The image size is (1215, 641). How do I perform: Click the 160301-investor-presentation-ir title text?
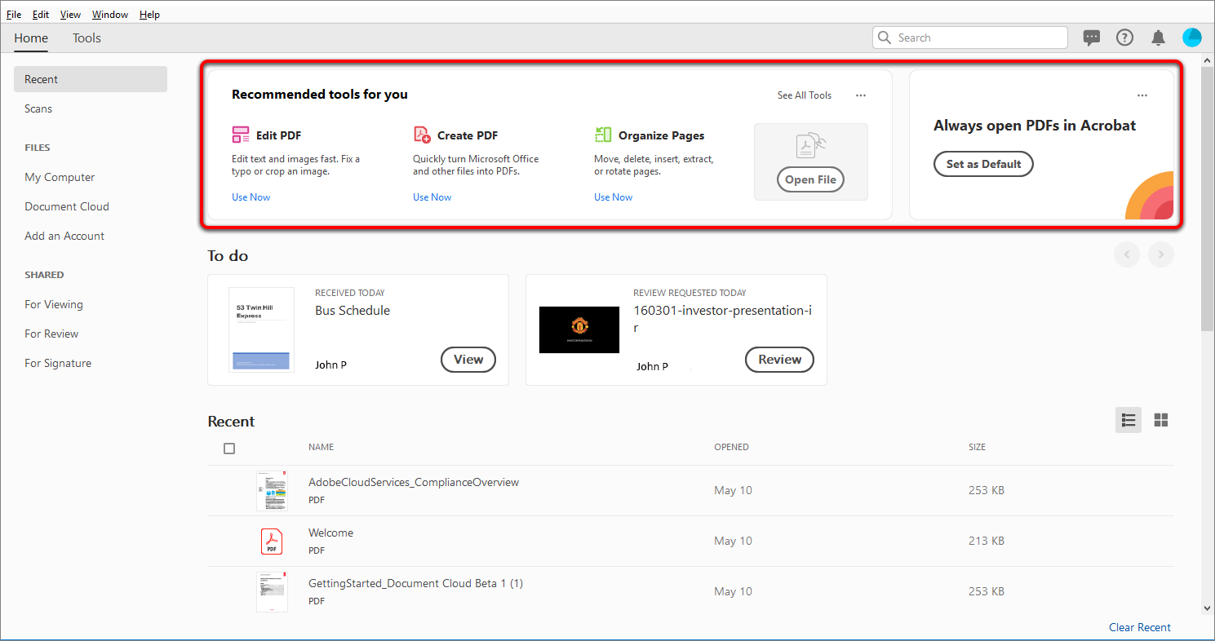[722, 318]
